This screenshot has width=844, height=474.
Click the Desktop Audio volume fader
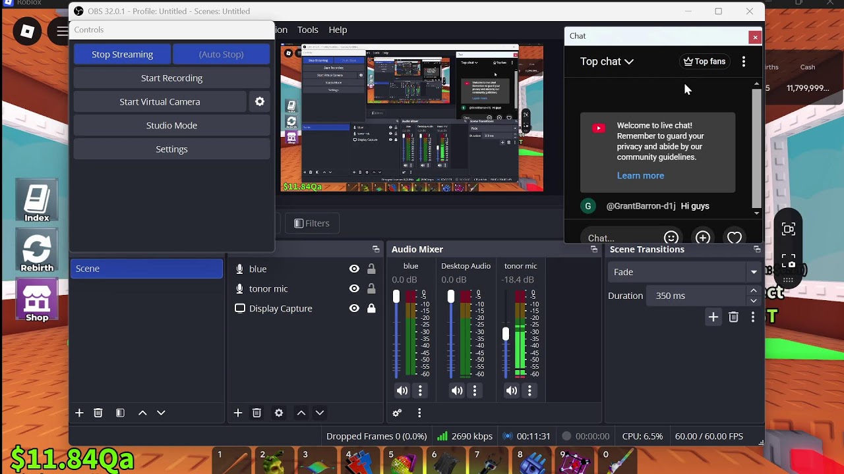pyautogui.click(x=451, y=298)
